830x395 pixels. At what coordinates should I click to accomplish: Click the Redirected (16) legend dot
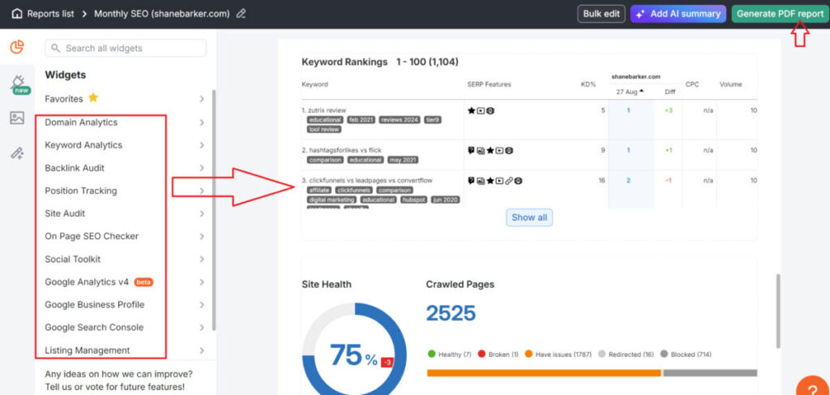(x=601, y=354)
